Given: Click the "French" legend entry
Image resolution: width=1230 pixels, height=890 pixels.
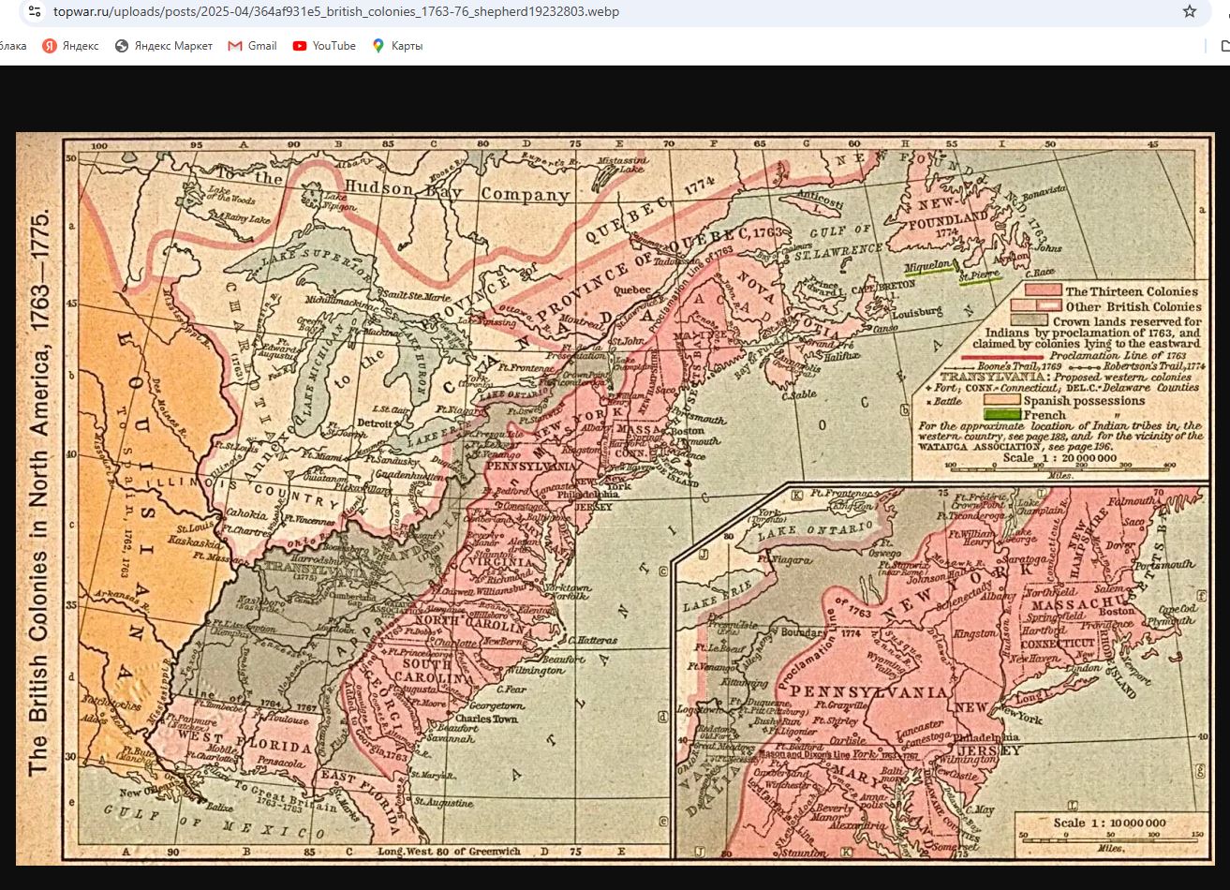Looking at the screenshot, I should [x=1045, y=415].
